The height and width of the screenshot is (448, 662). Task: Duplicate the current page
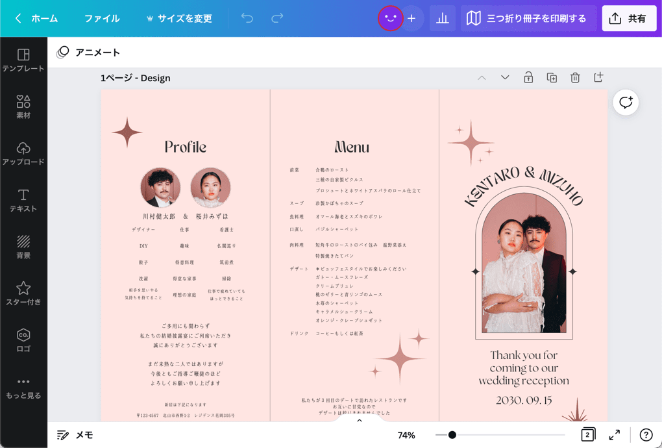(551, 77)
